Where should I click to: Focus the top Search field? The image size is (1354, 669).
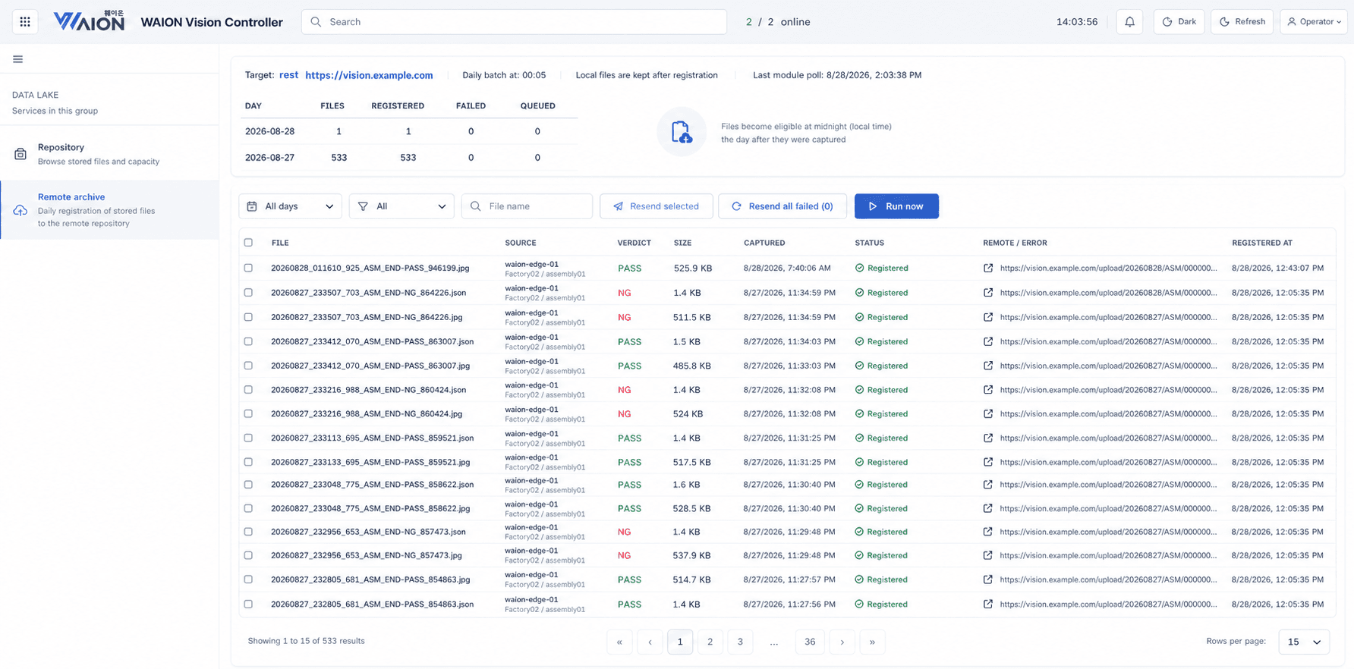tap(514, 22)
